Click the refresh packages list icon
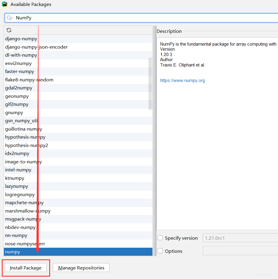Image resolution: width=278 pixels, height=279 pixels. click(9, 30)
